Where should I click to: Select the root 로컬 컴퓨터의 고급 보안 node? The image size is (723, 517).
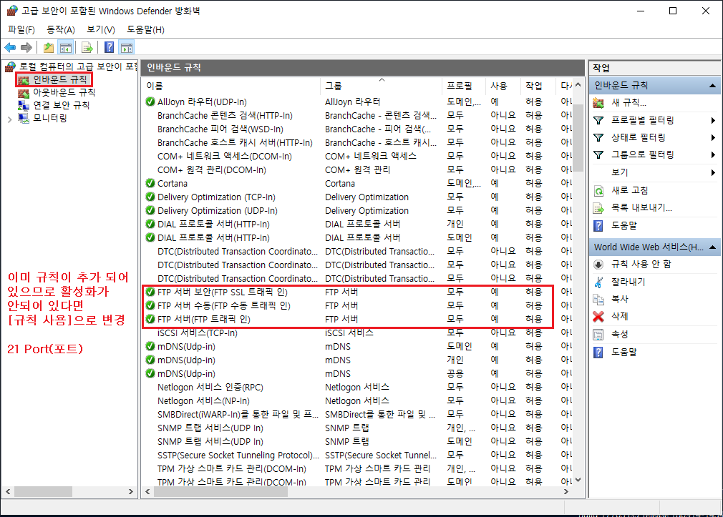[x=78, y=67]
